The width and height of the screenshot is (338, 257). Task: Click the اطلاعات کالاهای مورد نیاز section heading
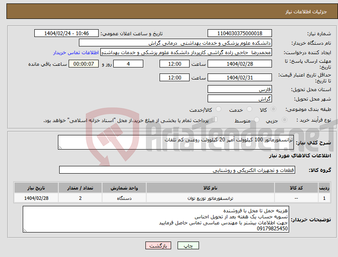300,156
